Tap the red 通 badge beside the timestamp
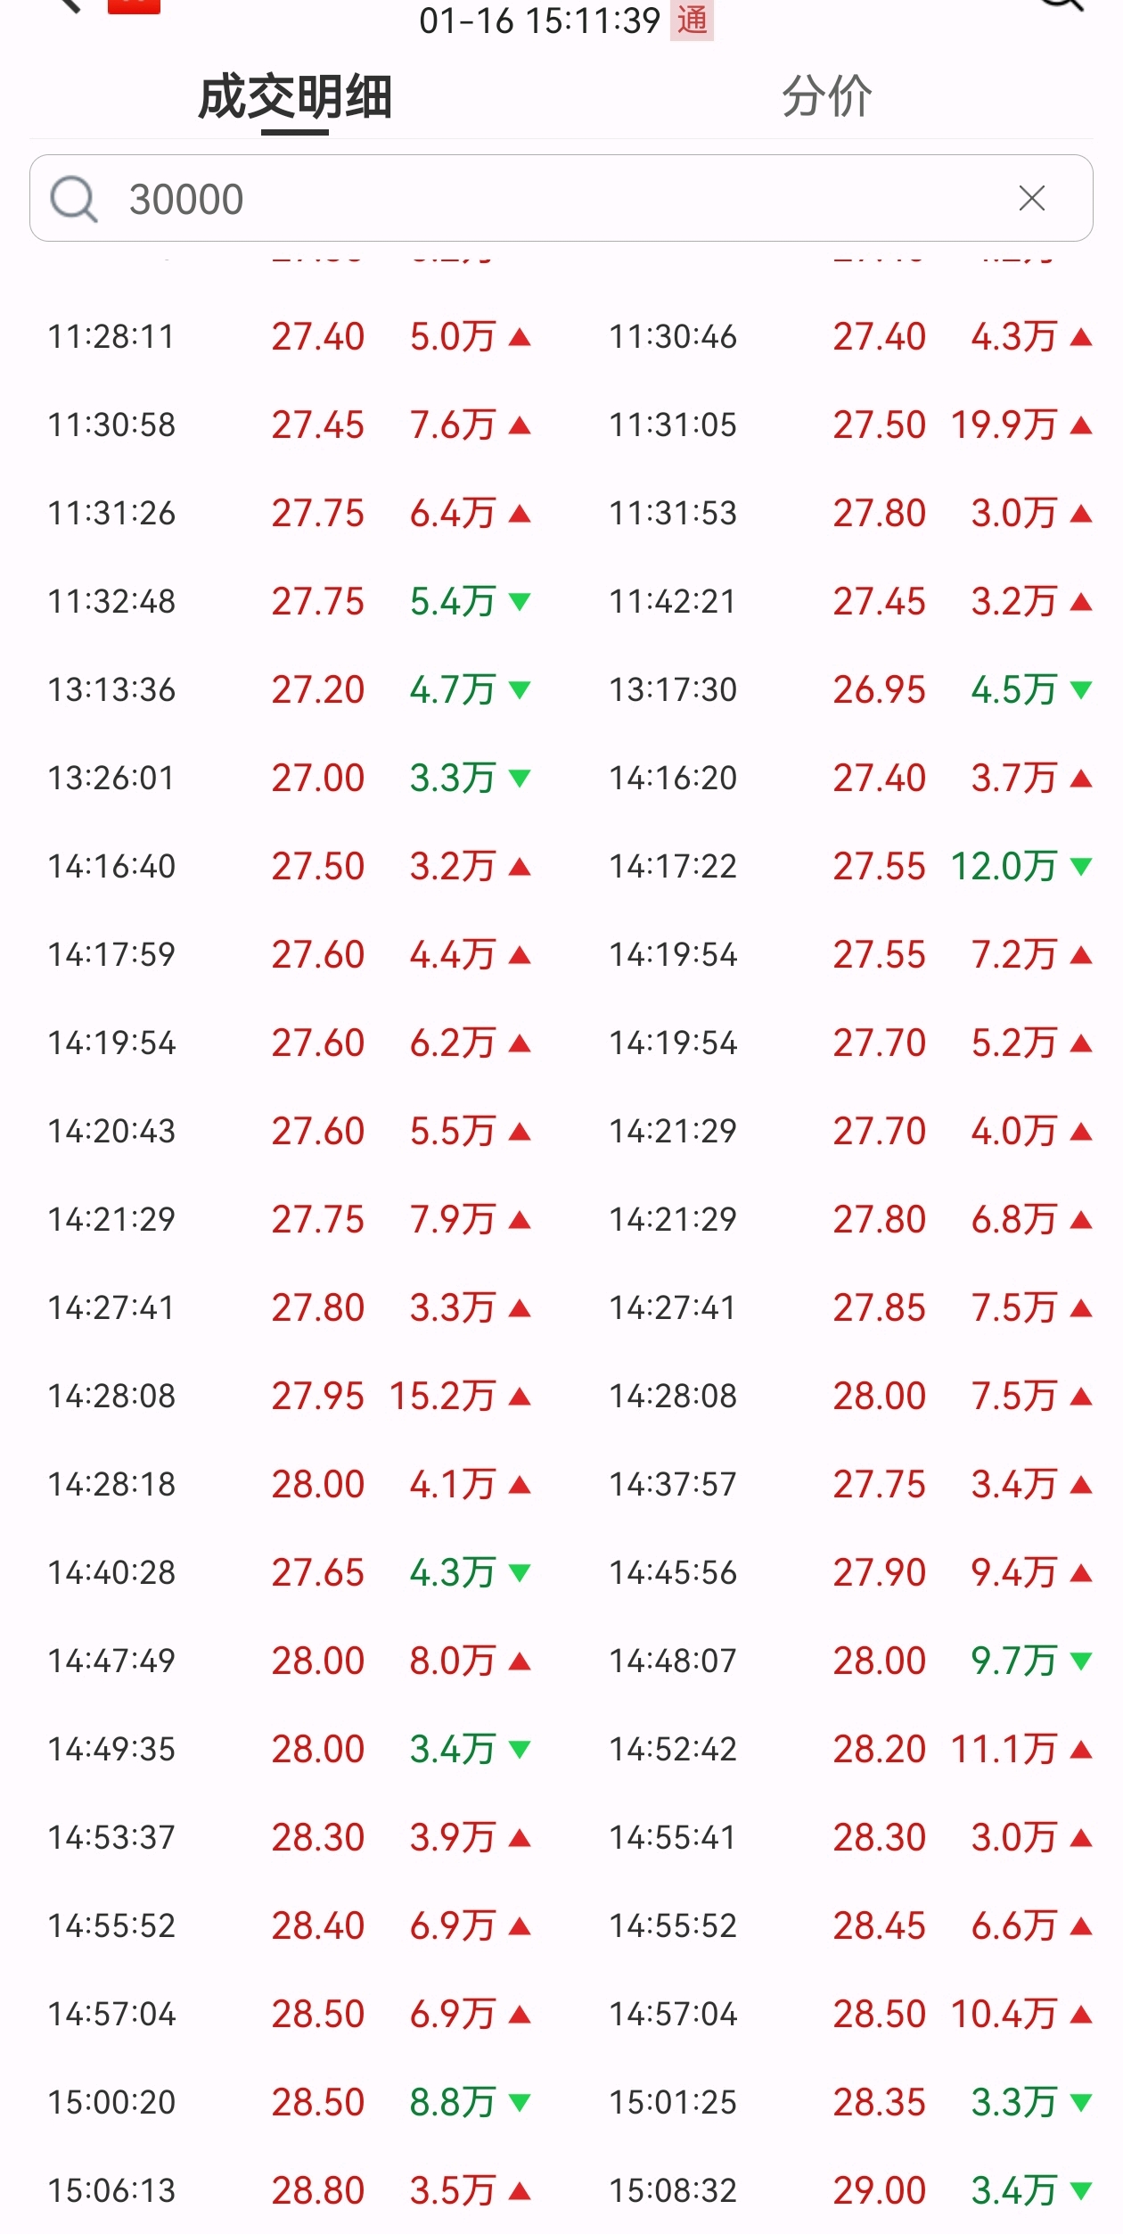Screen dimensions: 1123x2234 pyautogui.click(x=692, y=20)
